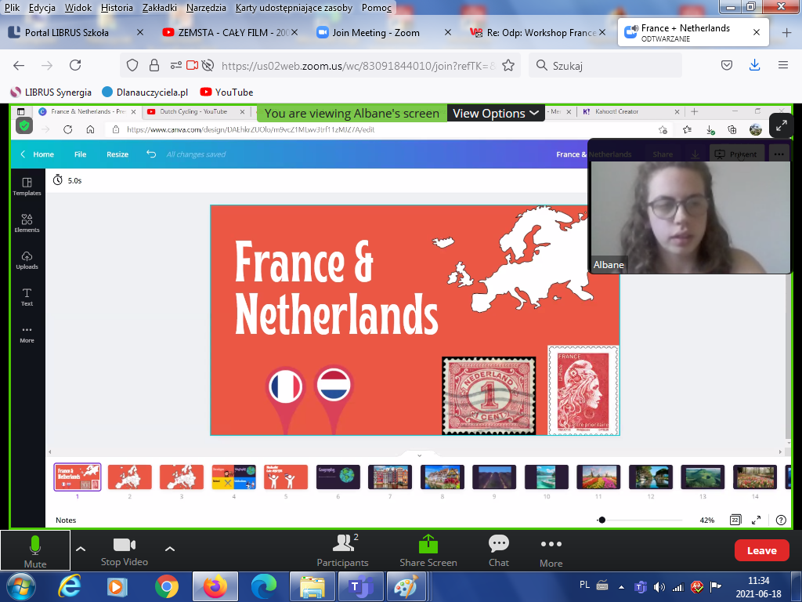Click the Canva grid view icon
Viewport: 802px width, 602px height.
[x=735, y=520]
